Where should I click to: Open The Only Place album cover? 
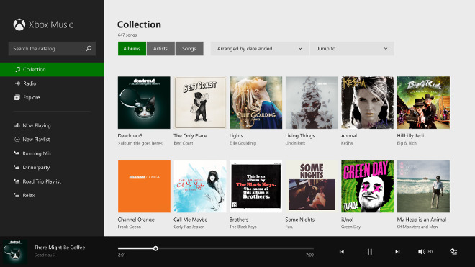[200, 102]
